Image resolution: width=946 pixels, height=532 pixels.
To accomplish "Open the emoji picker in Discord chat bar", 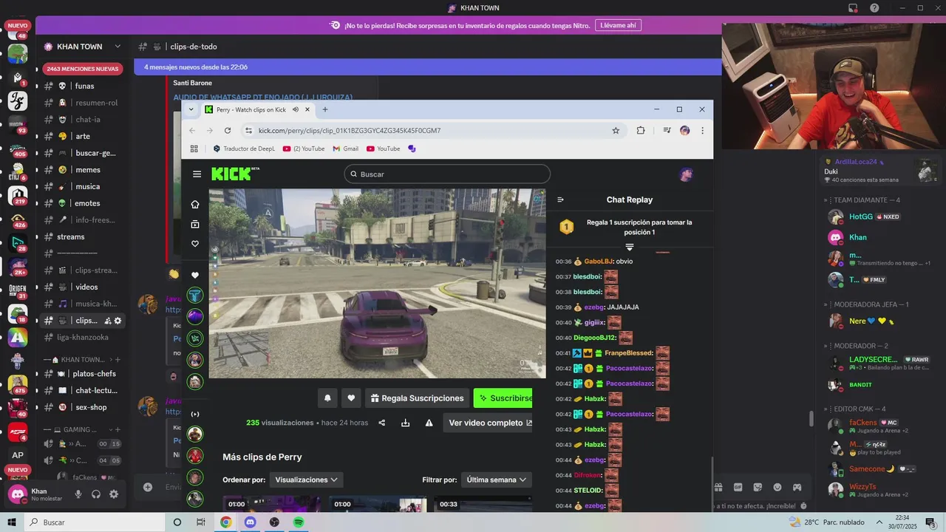I will point(777,488).
